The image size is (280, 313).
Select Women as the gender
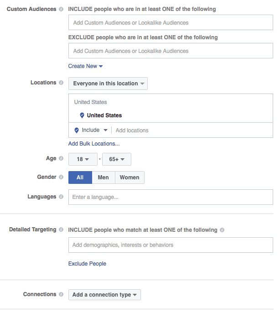(130, 177)
